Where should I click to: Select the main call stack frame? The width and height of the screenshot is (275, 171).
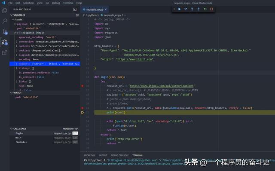(x=45, y=137)
